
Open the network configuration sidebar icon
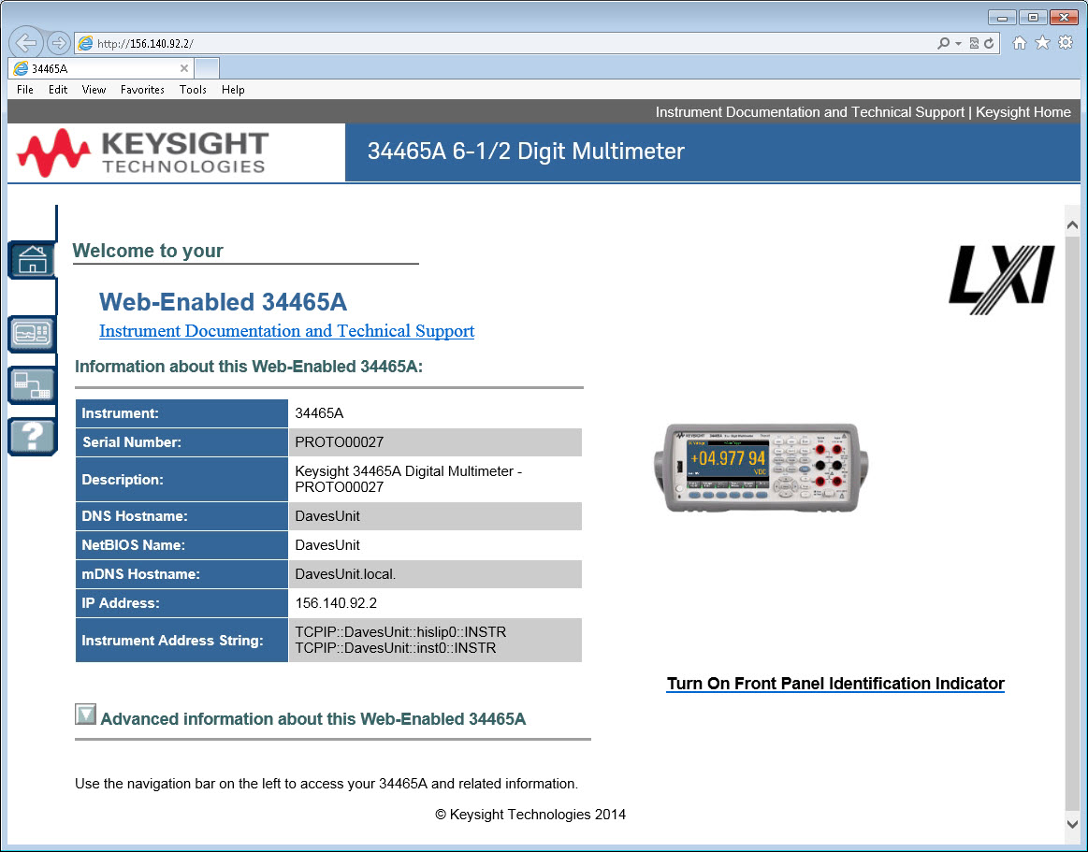click(32, 385)
